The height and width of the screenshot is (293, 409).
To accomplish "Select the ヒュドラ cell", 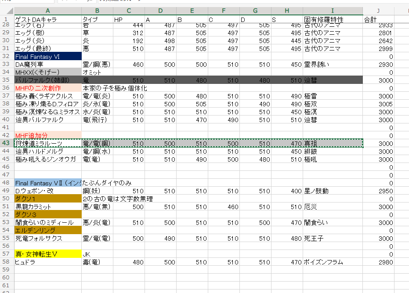I will tap(48, 262).
